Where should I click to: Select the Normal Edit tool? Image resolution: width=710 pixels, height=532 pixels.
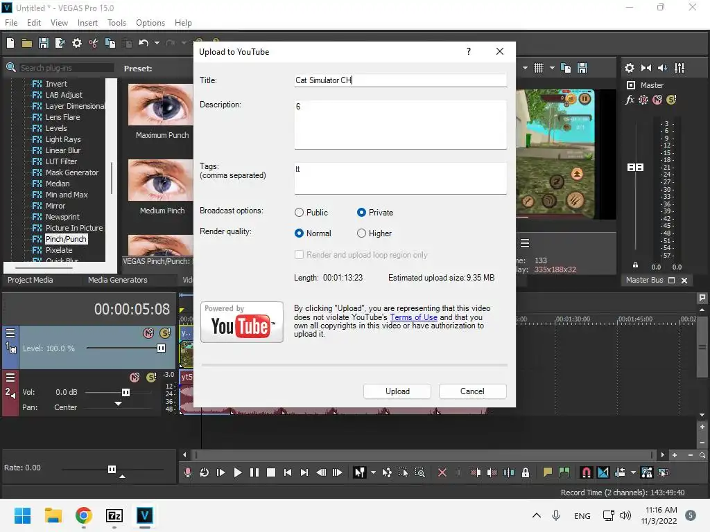[x=360, y=472]
